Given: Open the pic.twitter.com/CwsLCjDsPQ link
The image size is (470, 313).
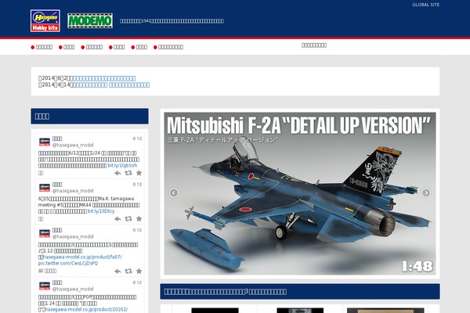Looking at the screenshot, I should pyautogui.click(x=68, y=263).
